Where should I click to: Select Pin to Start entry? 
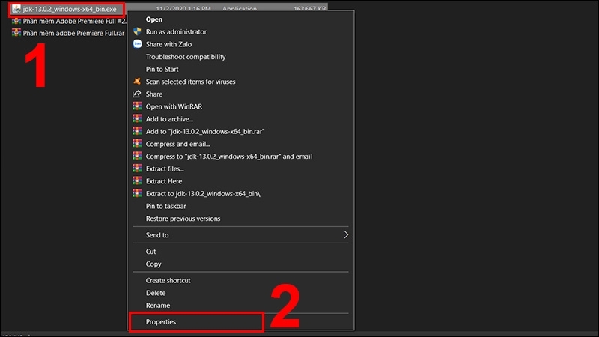[162, 70]
